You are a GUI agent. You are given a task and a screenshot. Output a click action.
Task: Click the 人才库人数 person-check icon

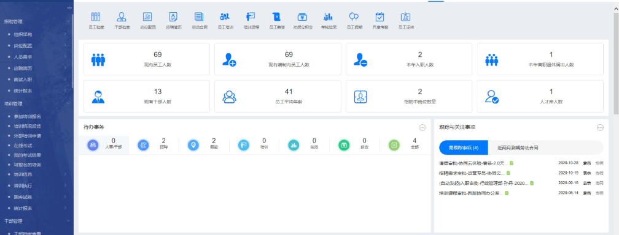click(x=492, y=97)
